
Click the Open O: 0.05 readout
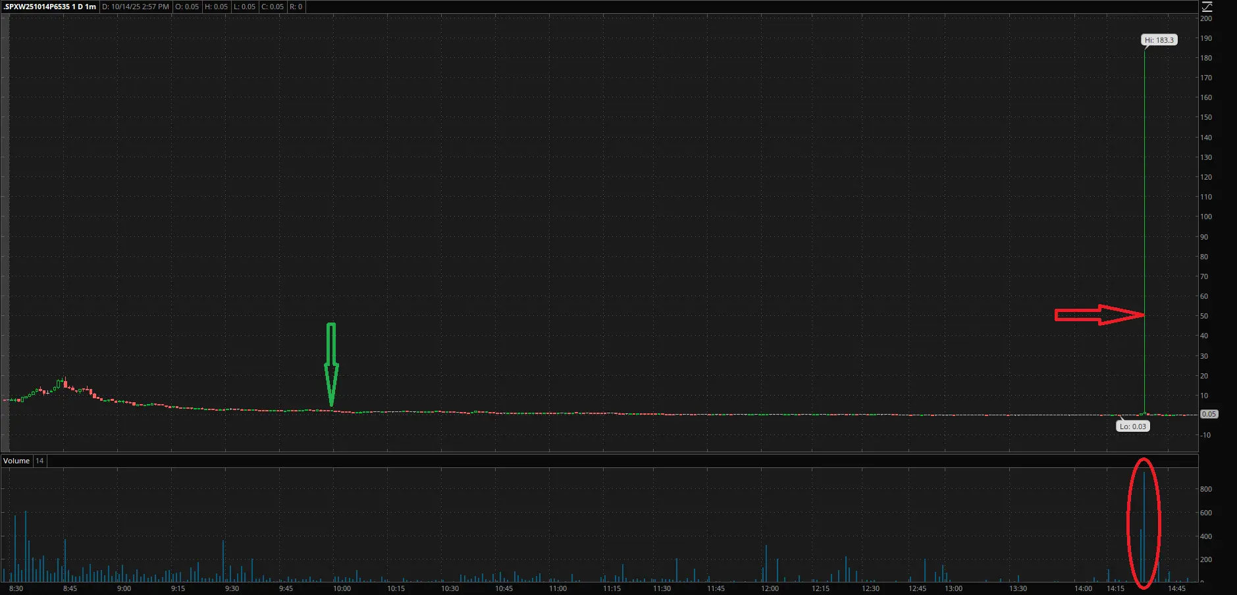[187, 7]
